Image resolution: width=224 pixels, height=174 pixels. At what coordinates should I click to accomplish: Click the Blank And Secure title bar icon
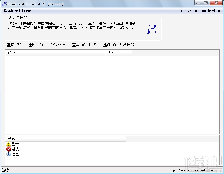coord(4,4)
